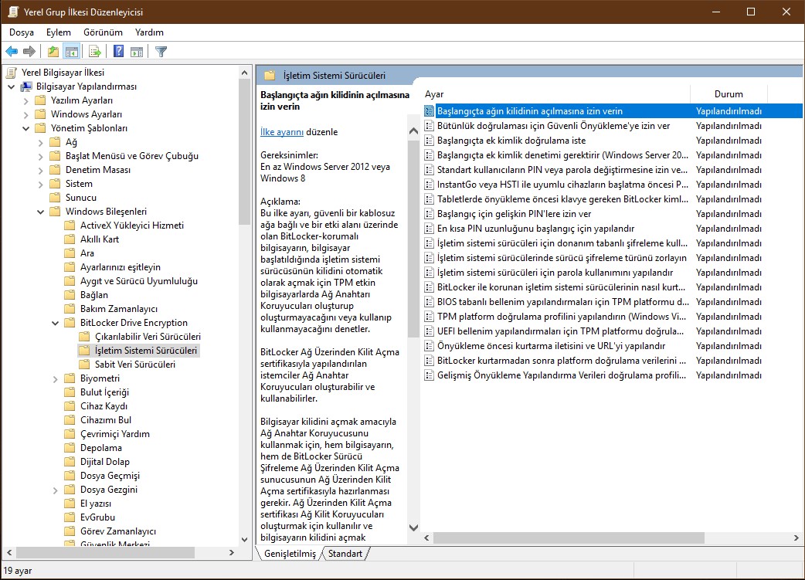Image resolution: width=805 pixels, height=580 pixels.
Task: Click the tree pane vertical scrollbar thumb
Action: 244,152
